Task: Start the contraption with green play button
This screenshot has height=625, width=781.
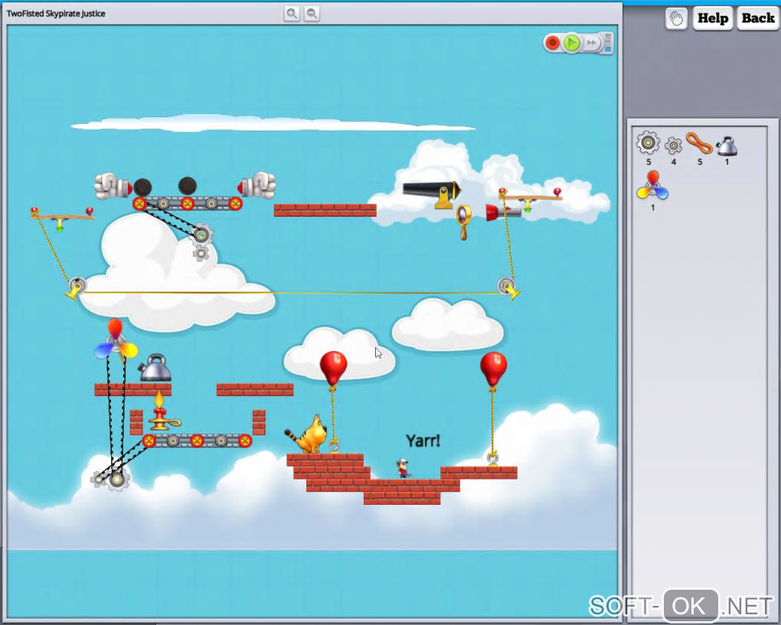Action: tap(572, 43)
